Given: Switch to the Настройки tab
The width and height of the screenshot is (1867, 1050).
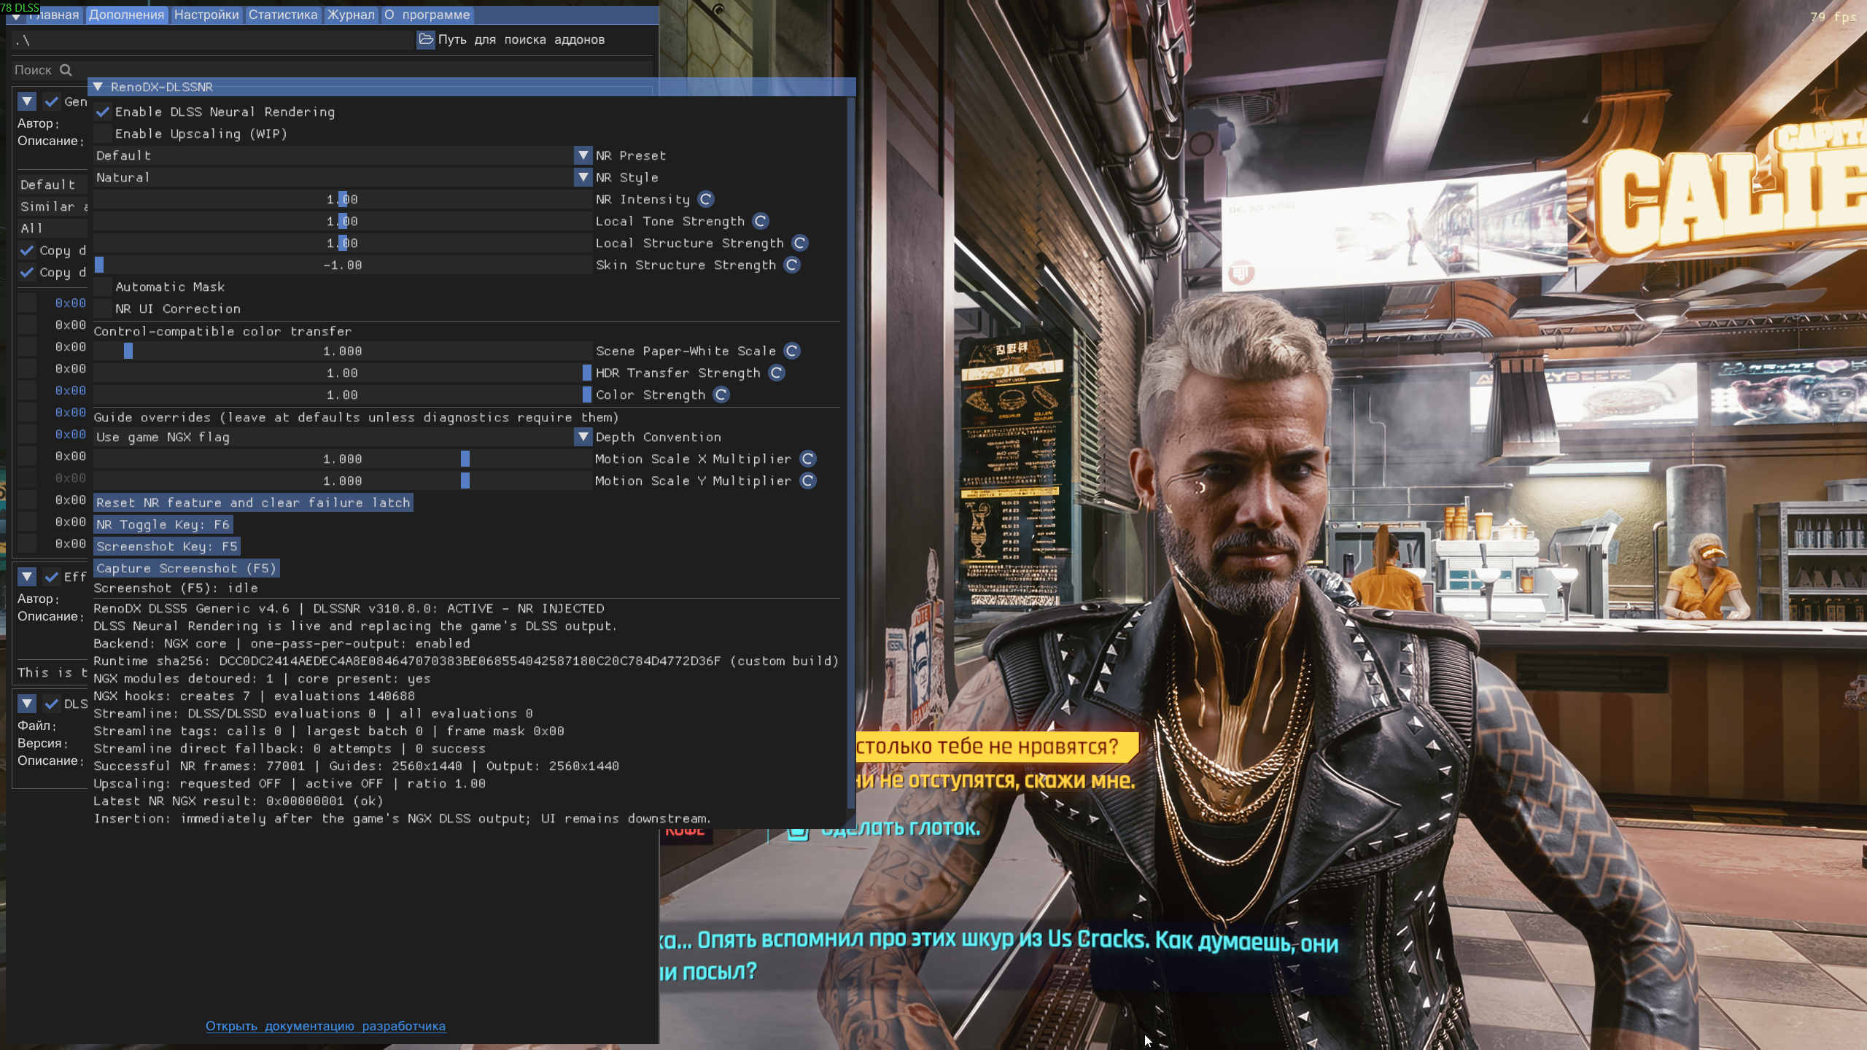Looking at the screenshot, I should tap(206, 15).
